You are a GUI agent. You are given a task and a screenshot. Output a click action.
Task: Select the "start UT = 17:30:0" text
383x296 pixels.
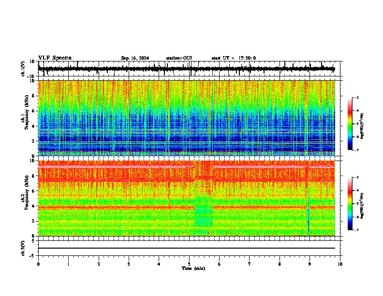(234, 58)
